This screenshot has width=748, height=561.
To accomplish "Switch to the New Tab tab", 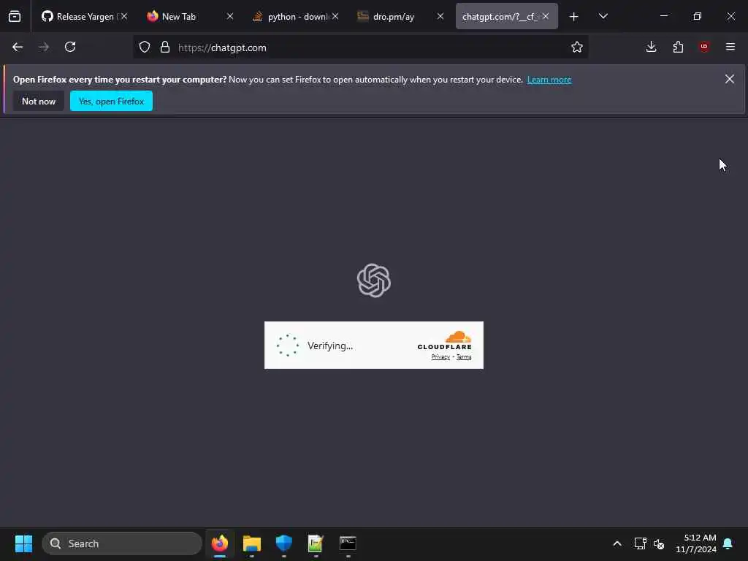I will [x=189, y=17].
